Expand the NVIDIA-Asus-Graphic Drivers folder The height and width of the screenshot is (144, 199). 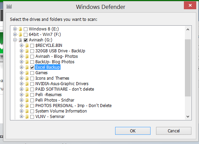[21, 83]
